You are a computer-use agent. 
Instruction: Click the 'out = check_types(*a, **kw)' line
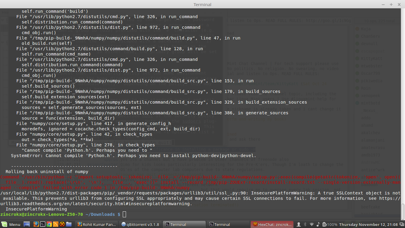click(x=58, y=140)
